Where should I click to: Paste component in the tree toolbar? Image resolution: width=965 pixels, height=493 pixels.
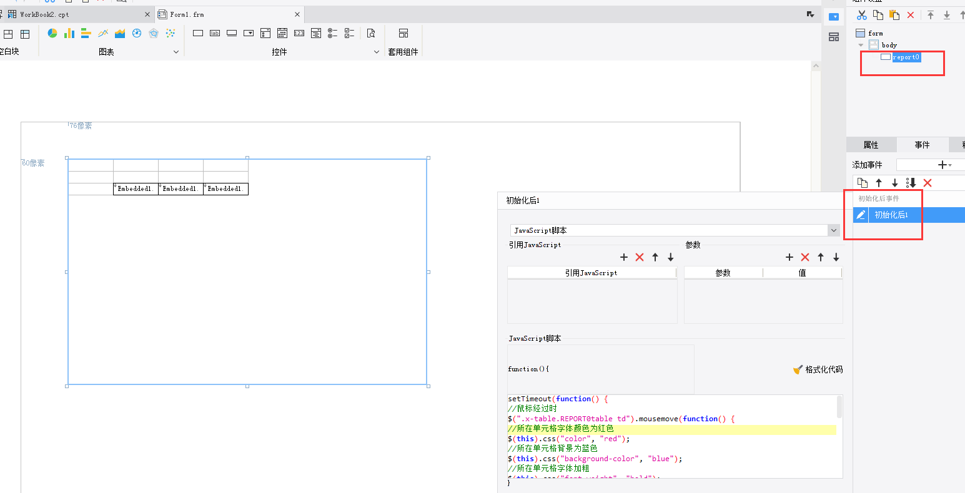(894, 15)
